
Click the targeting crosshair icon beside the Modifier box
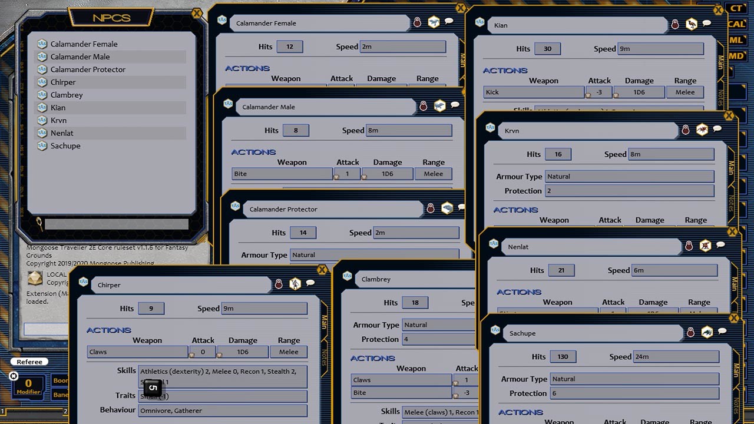14,376
